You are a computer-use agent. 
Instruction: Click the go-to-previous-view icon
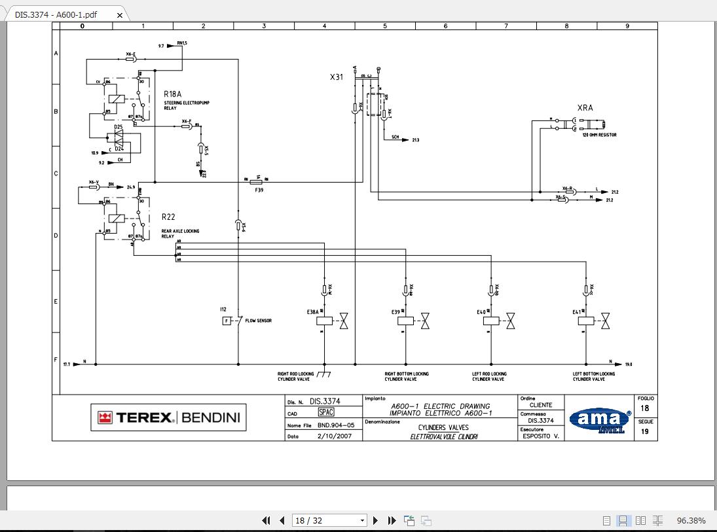[x=409, y=520]
